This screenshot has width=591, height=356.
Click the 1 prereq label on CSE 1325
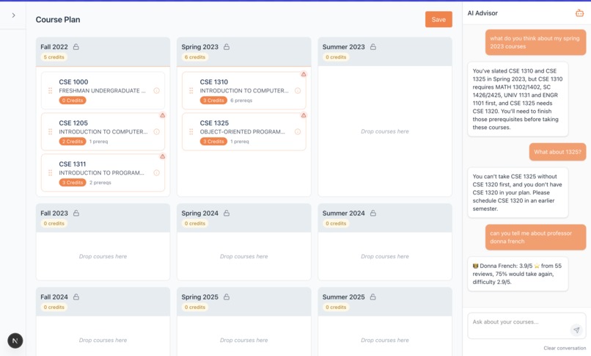tap(239, 142)
